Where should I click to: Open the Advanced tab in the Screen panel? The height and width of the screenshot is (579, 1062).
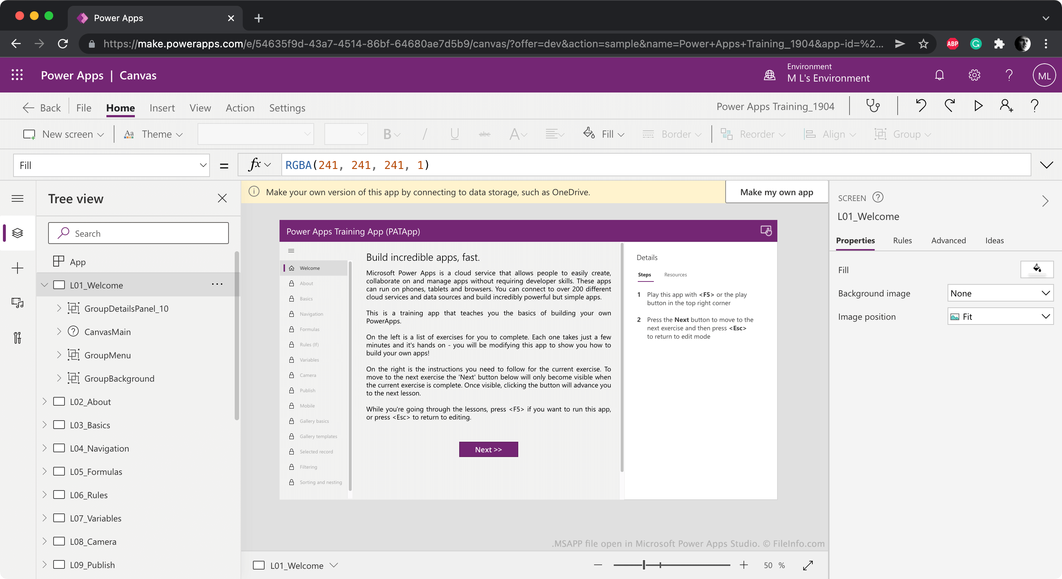coord(948,240)
